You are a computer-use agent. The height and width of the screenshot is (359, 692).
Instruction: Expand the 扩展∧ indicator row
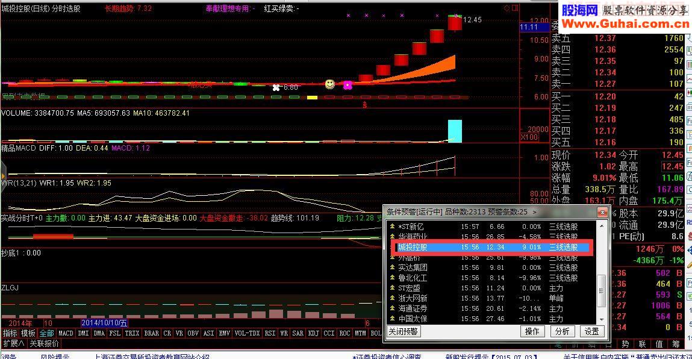point(14,343)
